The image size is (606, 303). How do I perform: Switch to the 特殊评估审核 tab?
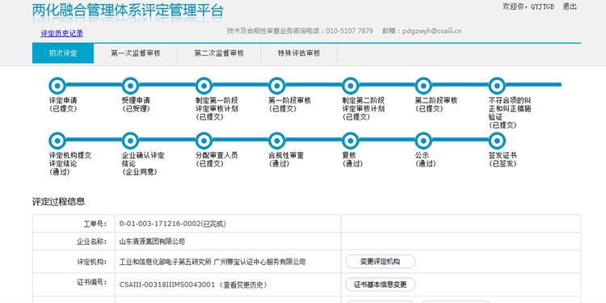click(299, 53)
